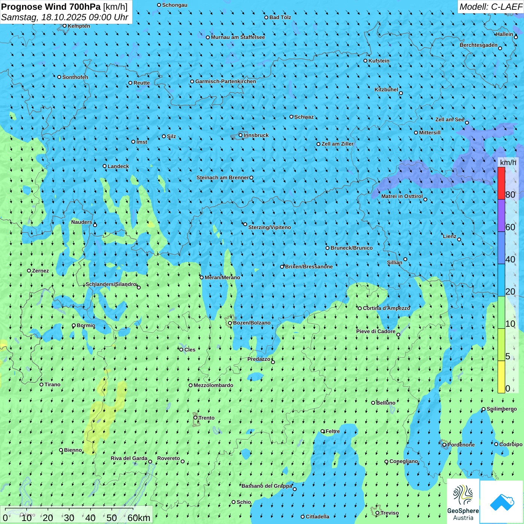This screenshot has height=524, width=524.
Task: Click the Spilimbergo label
Action: coord(502,409)
